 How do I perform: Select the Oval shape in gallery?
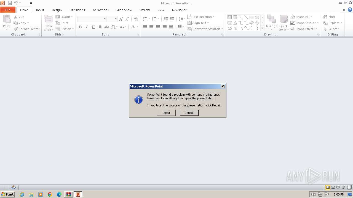(x=257, y=17)
